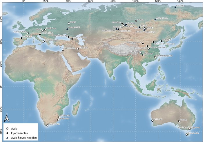Click the Hayonim Cave label
The width and height of the screenshot is (203, 142).
tap(70, 48)
